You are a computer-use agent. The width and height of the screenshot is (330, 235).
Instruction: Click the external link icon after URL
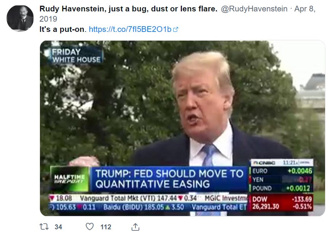[x=175, y=29]
